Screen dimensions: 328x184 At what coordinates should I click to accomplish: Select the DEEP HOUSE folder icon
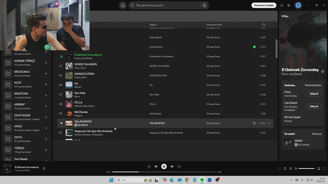[x=8, y=117]
